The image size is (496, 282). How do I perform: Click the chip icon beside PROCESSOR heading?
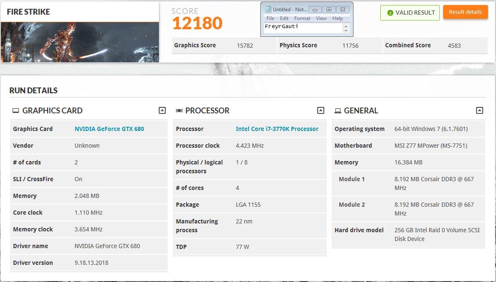[179, 111]
